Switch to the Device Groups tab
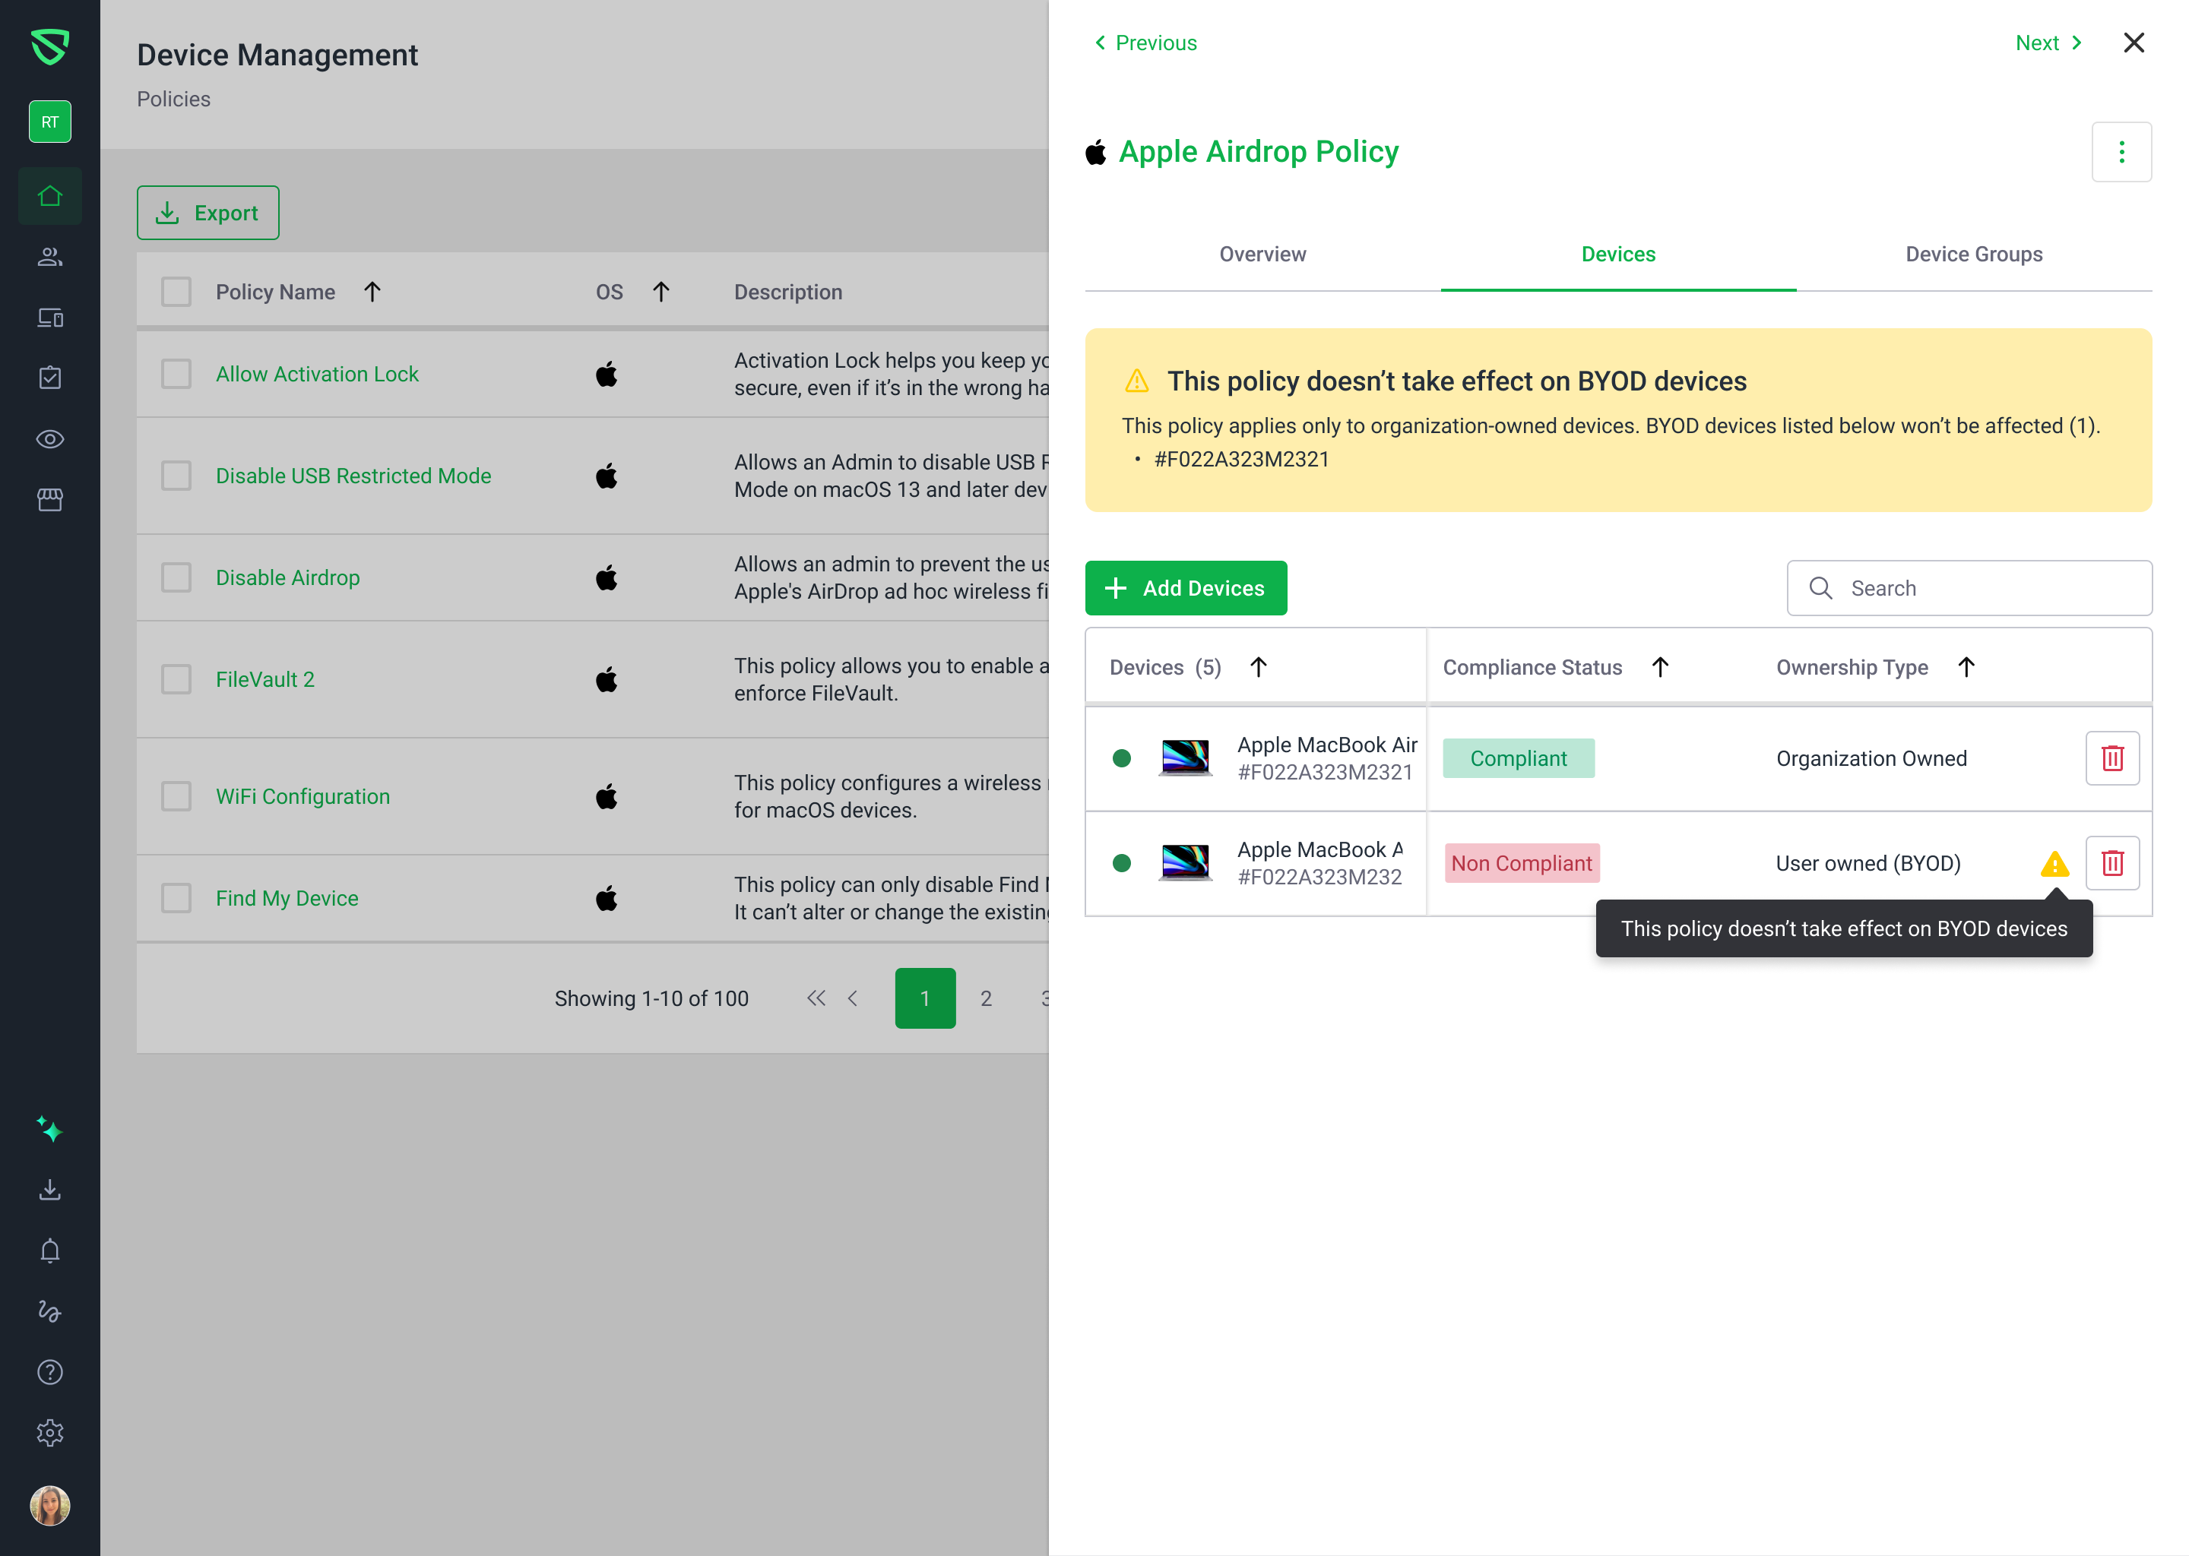 [x=1972, y=254]
